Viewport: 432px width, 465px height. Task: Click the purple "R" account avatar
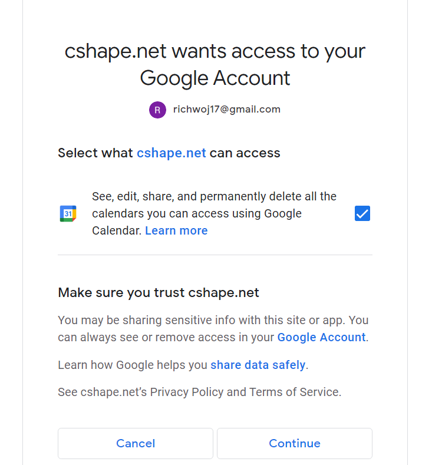[x=157, y=110]
